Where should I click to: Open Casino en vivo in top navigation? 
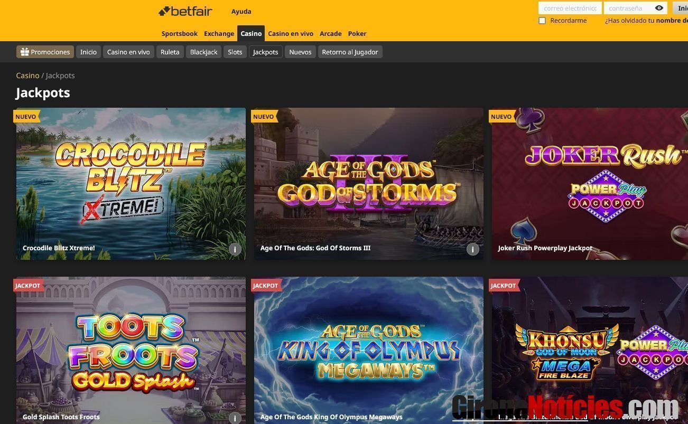pyautogui.click(x=290, y=33)
